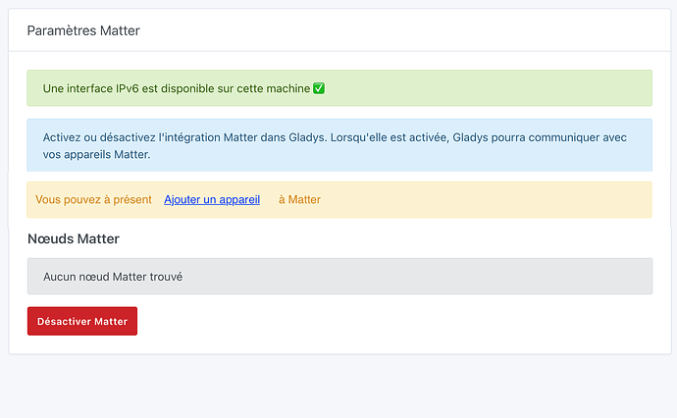Select the green IPv6 availability banner text

tap(177, 88)
